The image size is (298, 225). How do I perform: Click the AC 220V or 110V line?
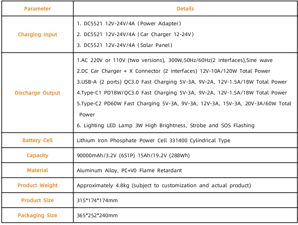pyautogui.click(x=174, y=60)
